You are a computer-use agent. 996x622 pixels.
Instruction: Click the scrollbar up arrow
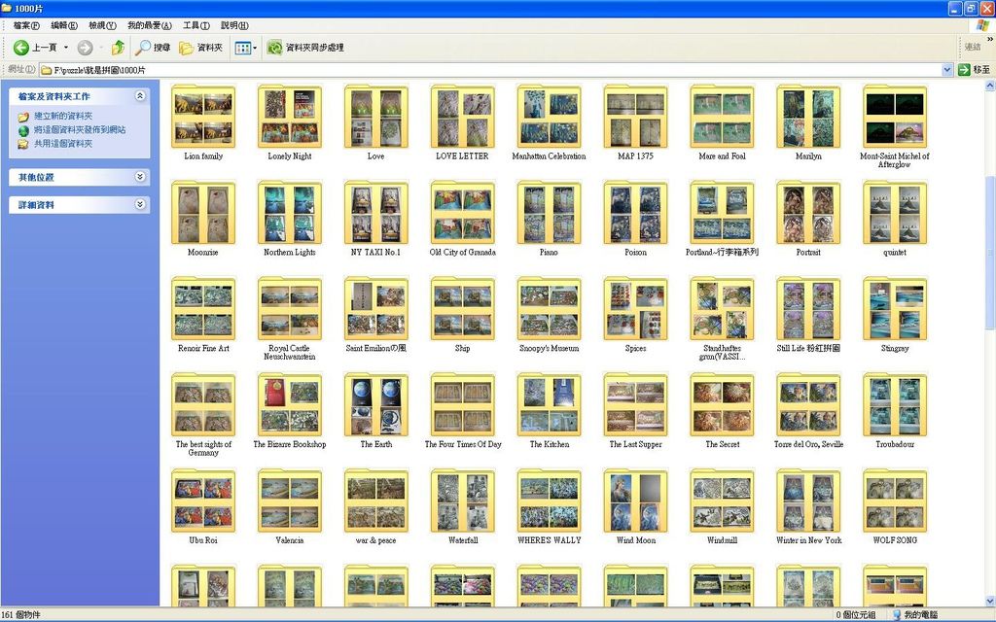click(989, 86)
